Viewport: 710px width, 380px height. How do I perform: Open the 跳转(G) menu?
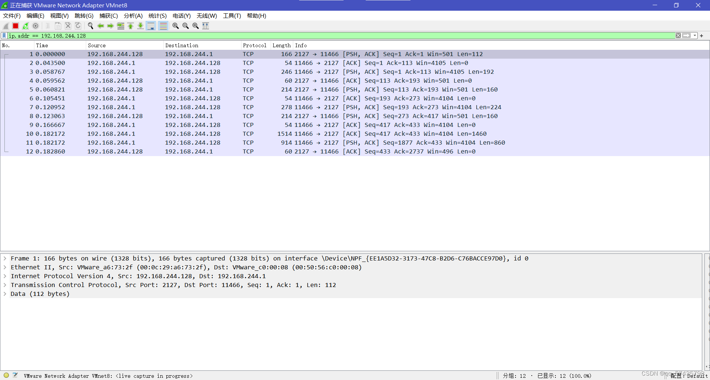(84, 16)
